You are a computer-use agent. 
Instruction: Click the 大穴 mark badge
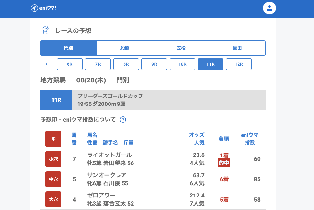53,199
